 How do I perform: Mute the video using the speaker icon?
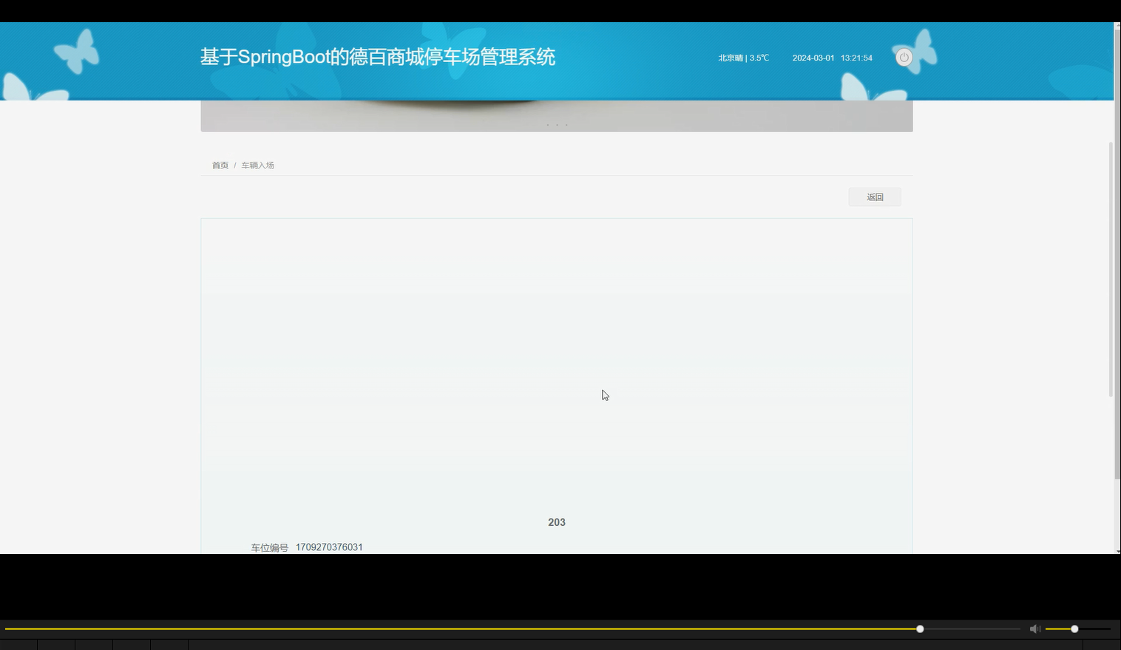(1034, 629)
